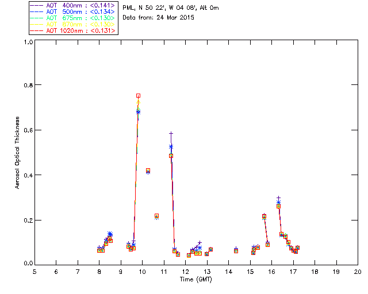Click the x-axis tick label 10

(x=142, y=272)
